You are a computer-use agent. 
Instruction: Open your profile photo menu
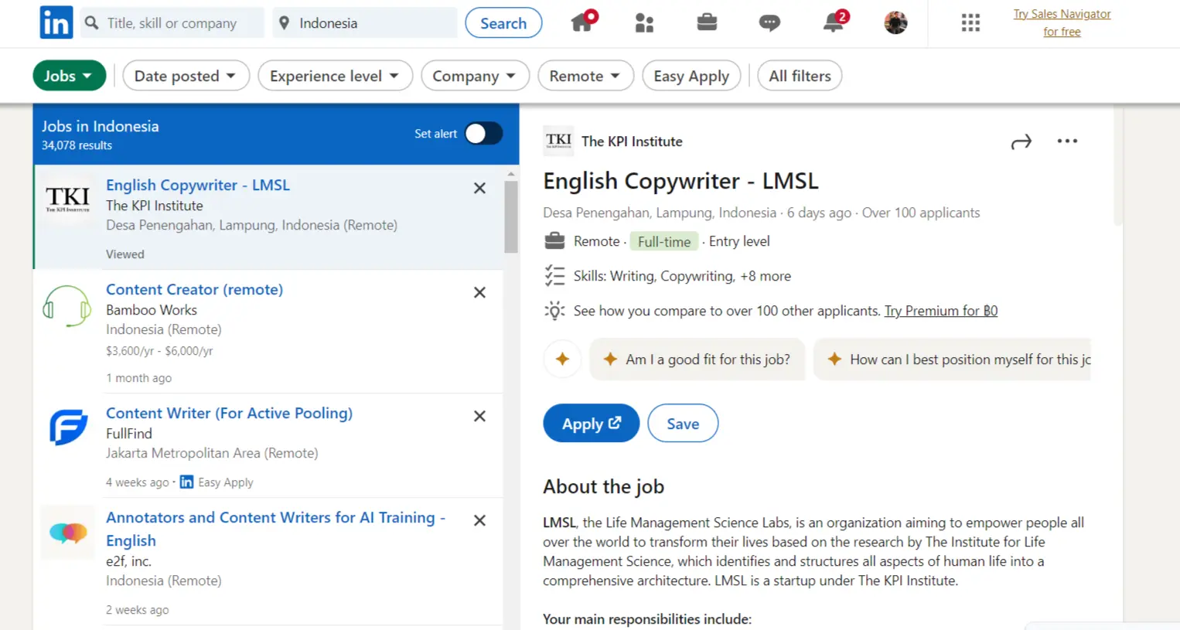point(895,22)
